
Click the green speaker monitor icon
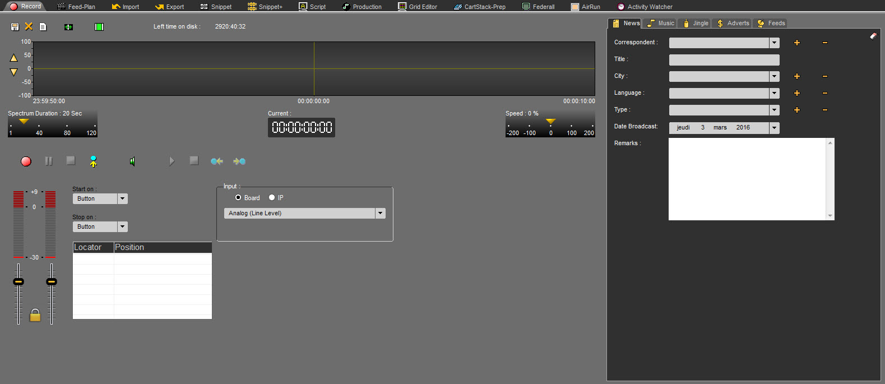[x=132, y=161]
